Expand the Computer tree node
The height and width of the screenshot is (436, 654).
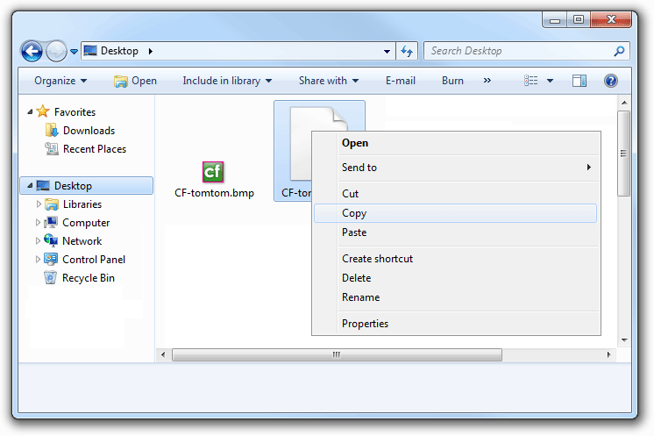39,223
